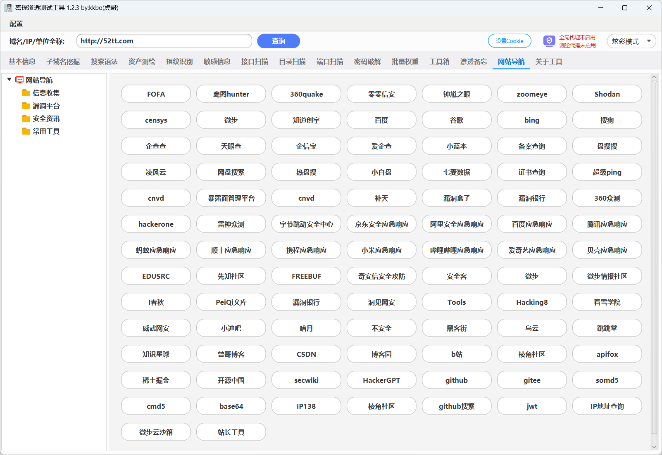Open the 配置 menu
Image resolution: width=662 pixels, height=455 pixels.
coord(16,24)
